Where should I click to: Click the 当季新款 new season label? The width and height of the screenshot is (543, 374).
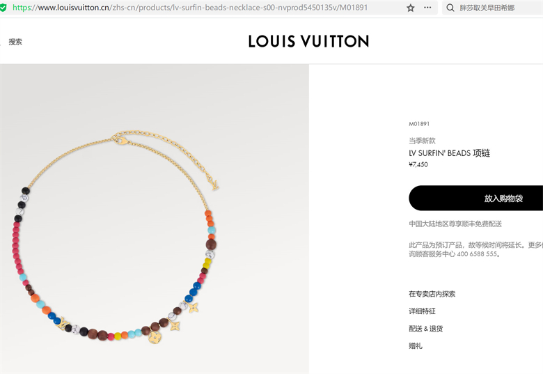tap(422, 141)
